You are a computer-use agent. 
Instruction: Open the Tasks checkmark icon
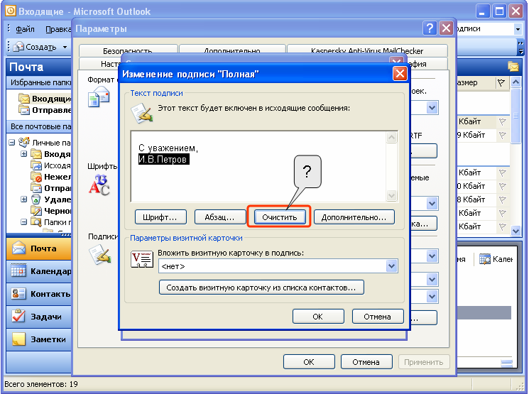[x=18, y=316]
